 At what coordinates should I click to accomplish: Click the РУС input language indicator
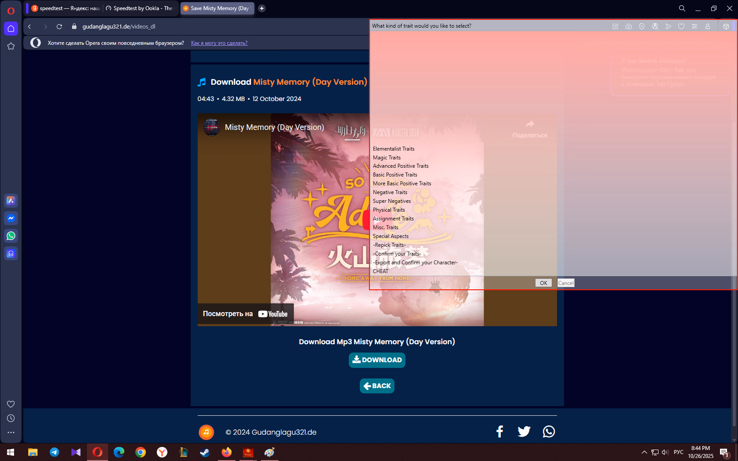click(679, 452)
